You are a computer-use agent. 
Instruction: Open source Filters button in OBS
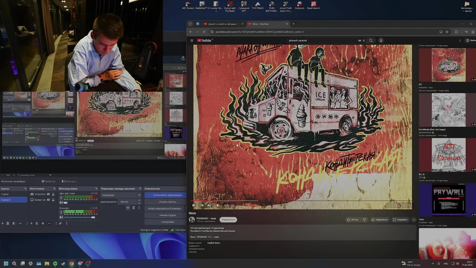69,181
